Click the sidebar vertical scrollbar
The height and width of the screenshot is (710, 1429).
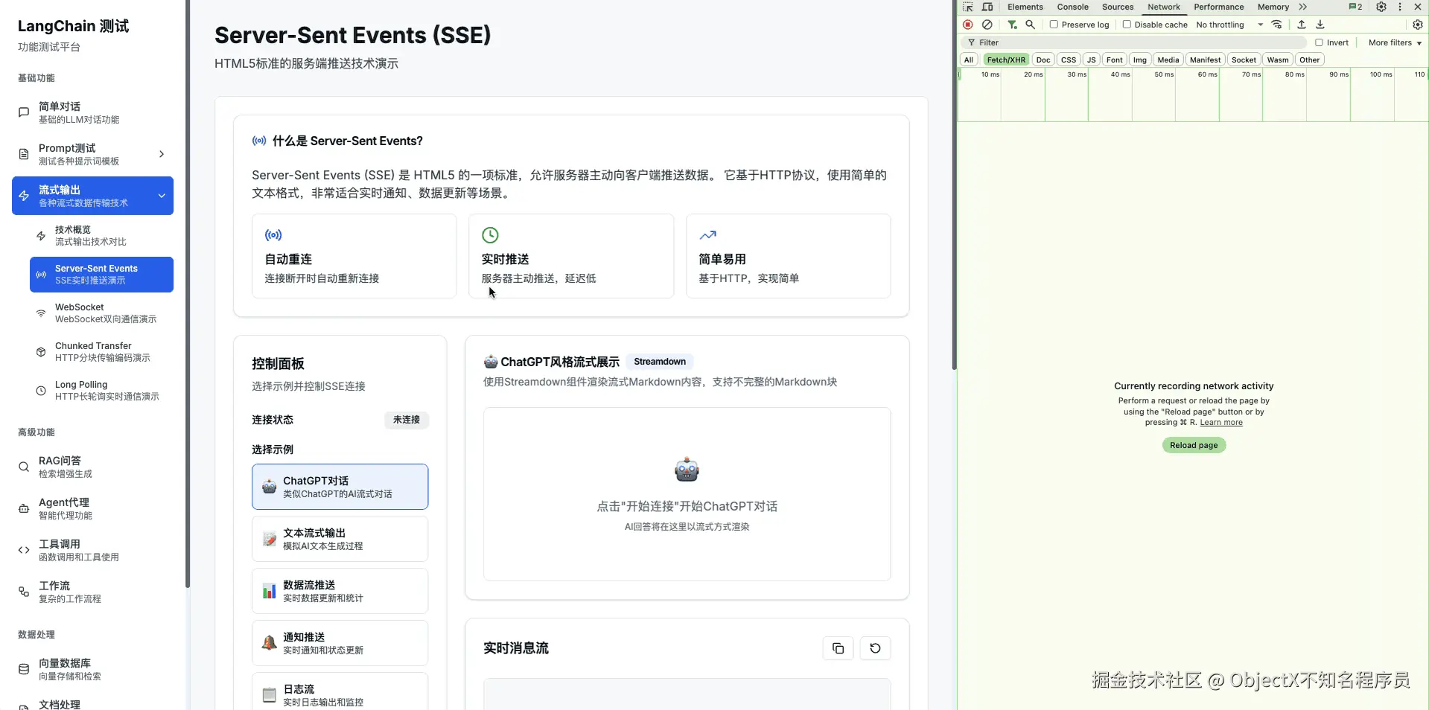[x=188, y=294]
